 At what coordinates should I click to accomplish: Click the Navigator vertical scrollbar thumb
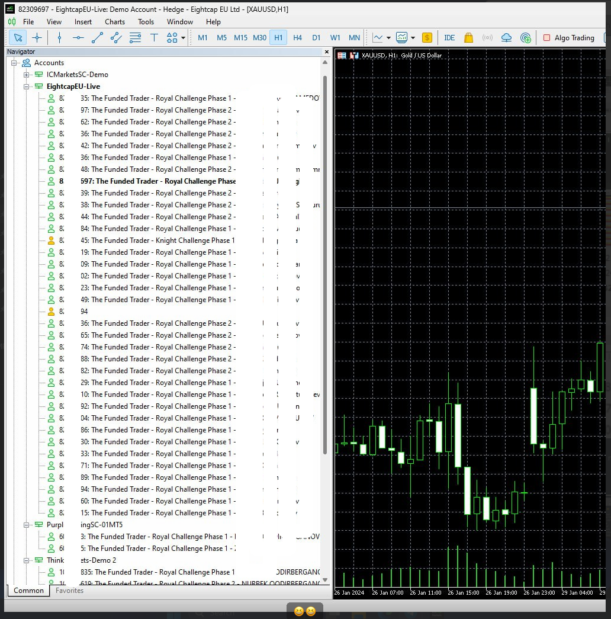(x=325, y=265)
